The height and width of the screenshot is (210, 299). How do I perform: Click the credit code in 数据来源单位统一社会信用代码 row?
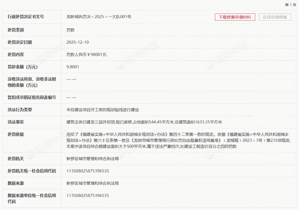[x=88, y=195]
